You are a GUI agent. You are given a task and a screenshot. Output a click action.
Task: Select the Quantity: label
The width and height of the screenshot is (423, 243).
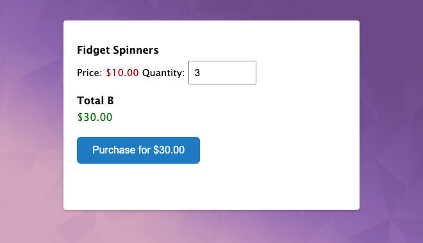[x=163, y=73]
